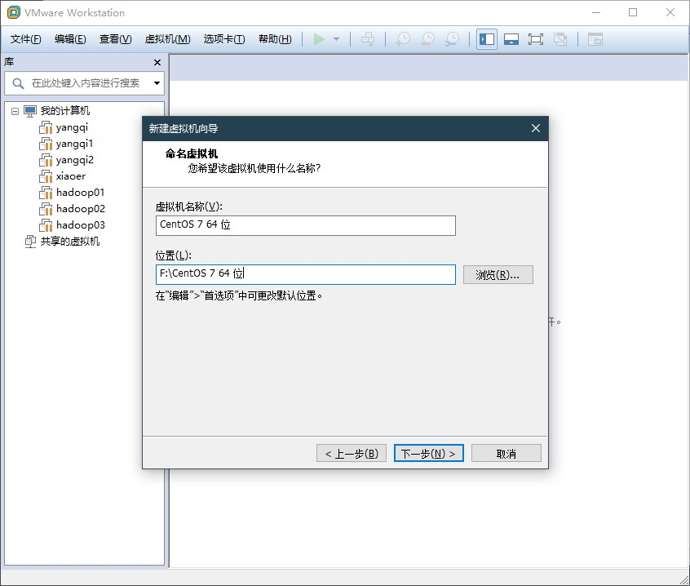690x586 pixels.
Task: Click the 位置 path text field
Action: tap(305, 274)
